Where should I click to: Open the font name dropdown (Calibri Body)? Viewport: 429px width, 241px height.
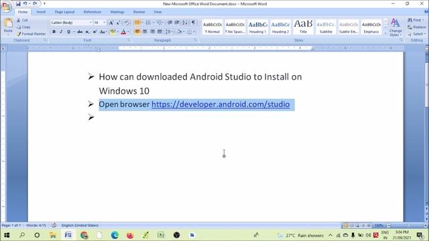click(90, 23)
